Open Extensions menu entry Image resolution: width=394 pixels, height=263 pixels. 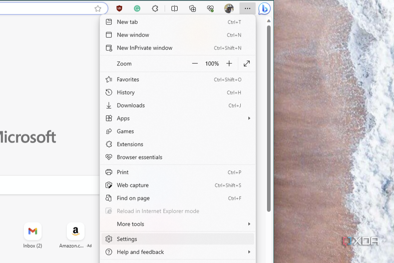coord(178,144)
